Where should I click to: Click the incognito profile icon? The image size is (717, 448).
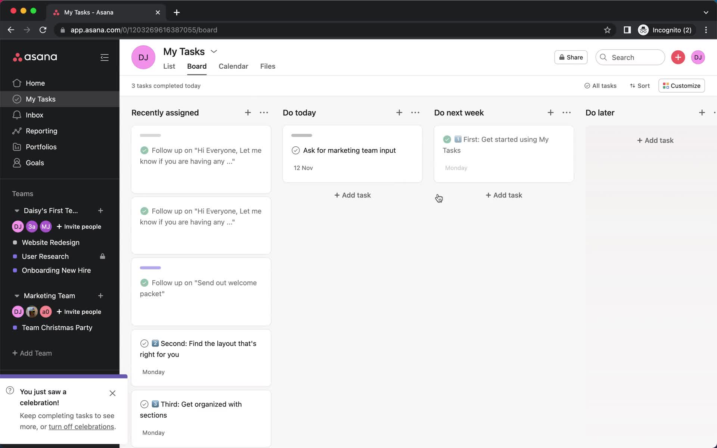point(644,30)
